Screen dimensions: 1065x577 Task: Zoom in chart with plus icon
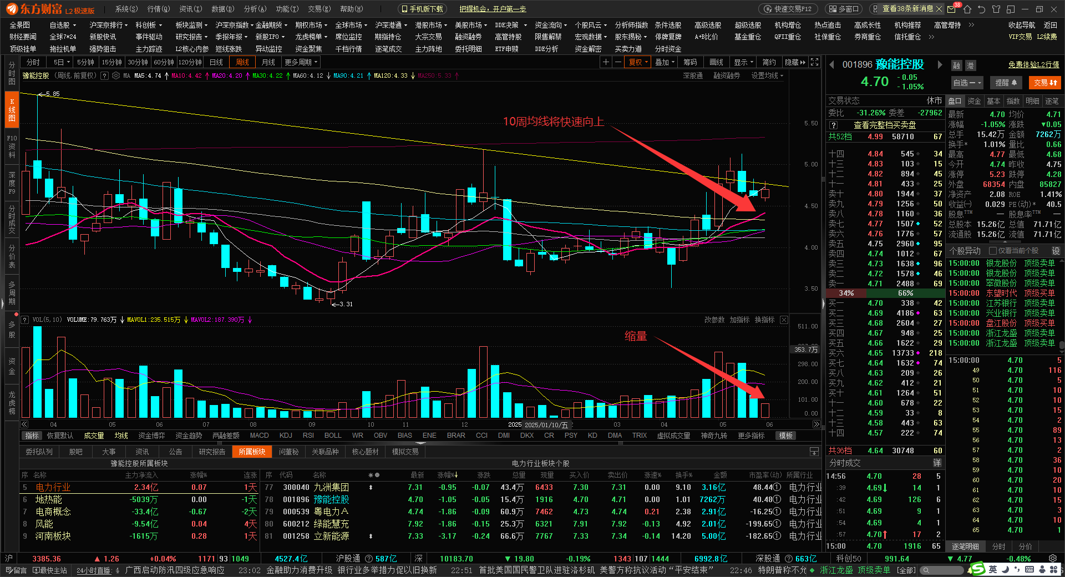tap(606, 62)
